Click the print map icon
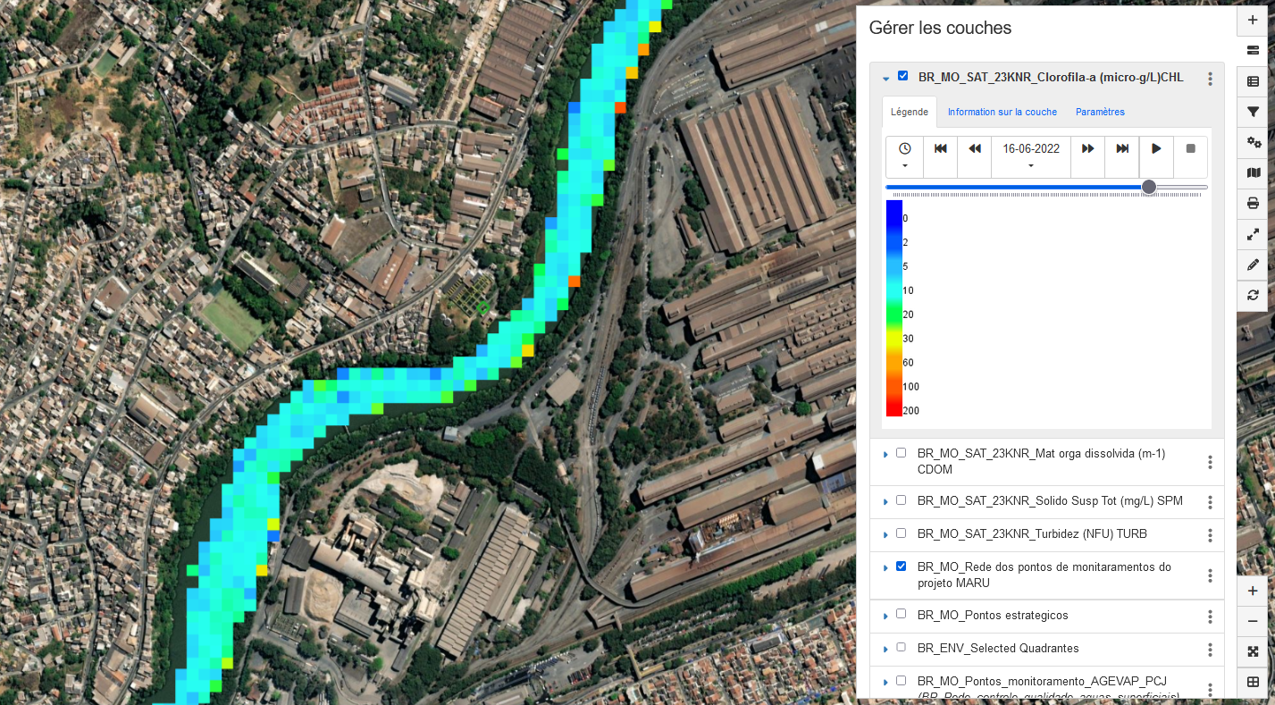This screenshot has height=705, width=1275. [1253, 204]
